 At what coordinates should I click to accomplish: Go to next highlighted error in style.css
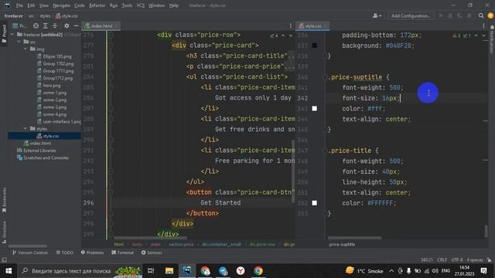click(483, 36)
